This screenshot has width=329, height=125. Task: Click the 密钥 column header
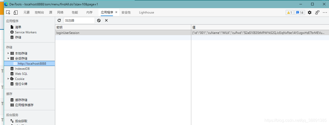(123, 27)
